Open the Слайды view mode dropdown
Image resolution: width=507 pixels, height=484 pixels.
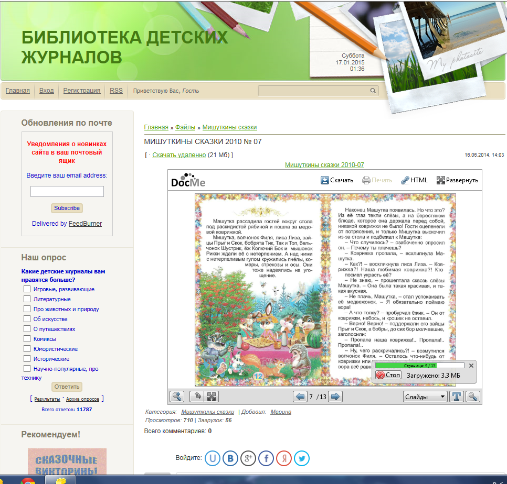tap(425, 397)
